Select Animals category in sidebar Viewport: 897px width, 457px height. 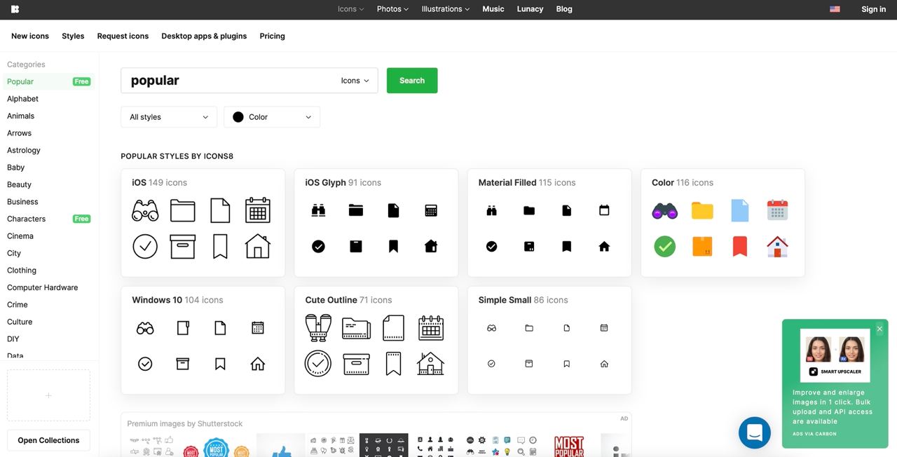20,116
